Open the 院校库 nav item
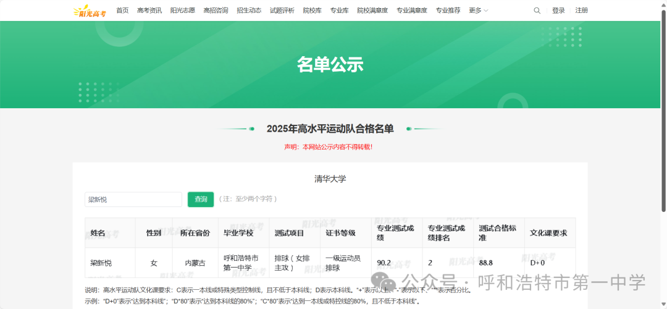 pos(313,11)
